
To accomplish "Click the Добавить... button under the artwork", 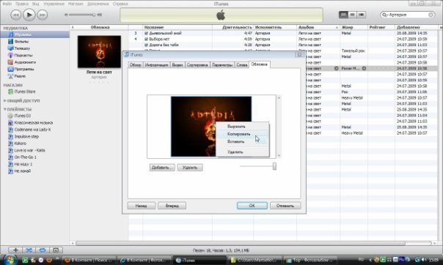I will [x=162, y=168].
